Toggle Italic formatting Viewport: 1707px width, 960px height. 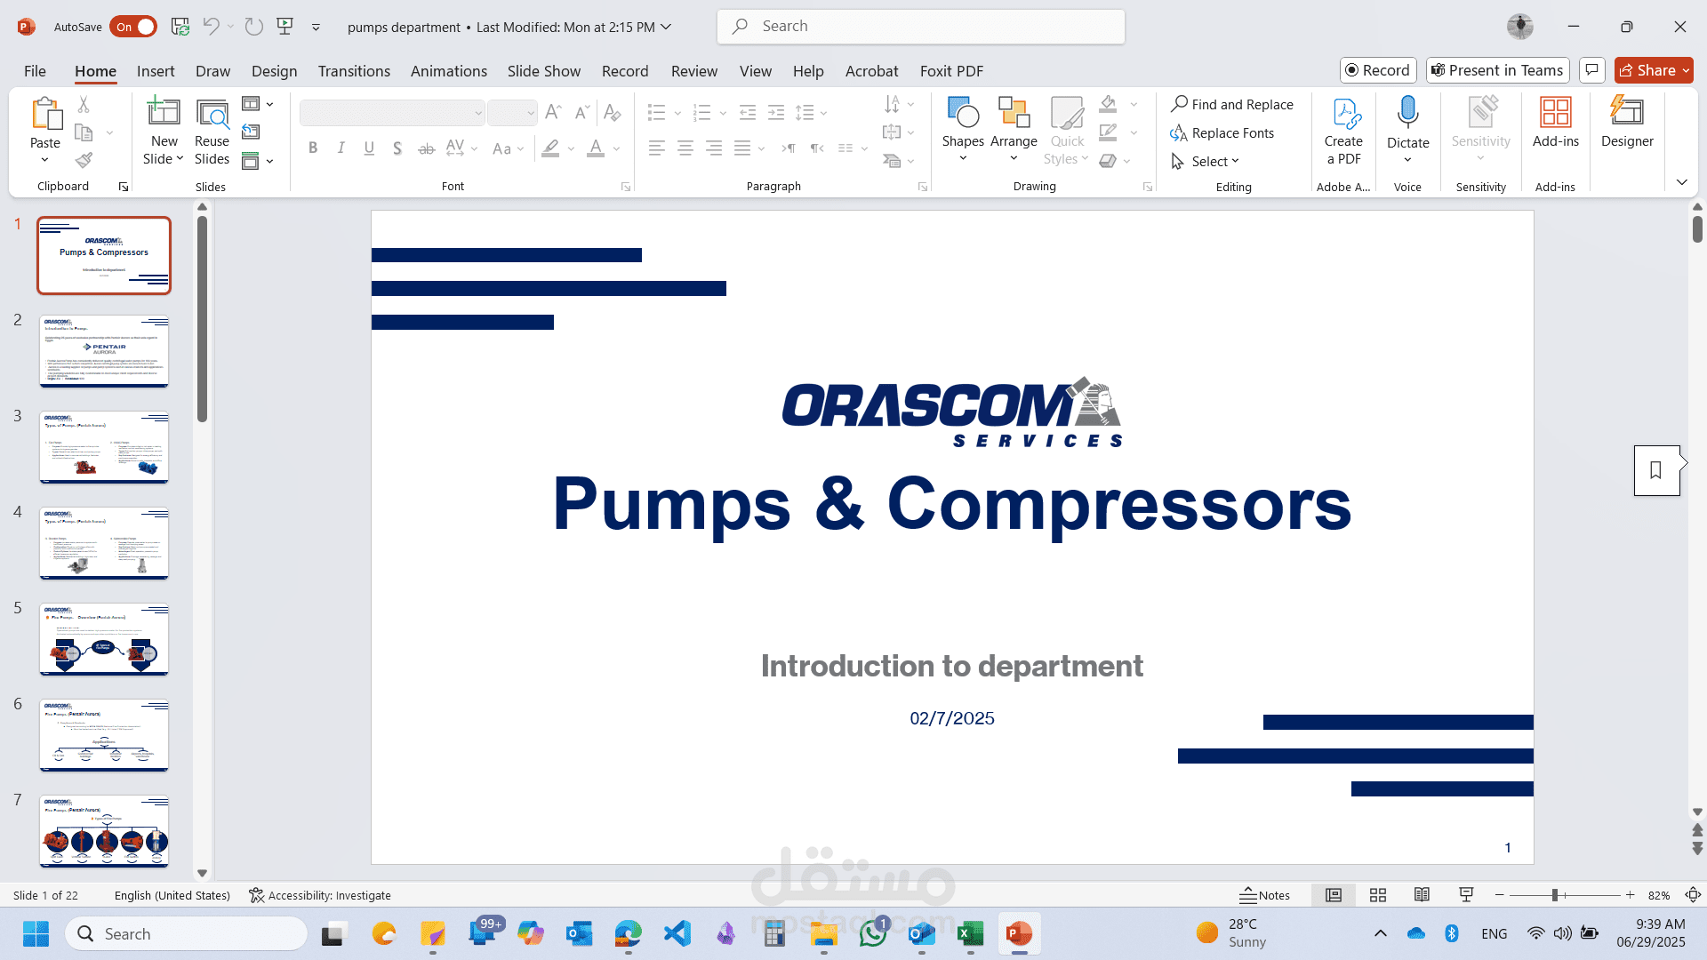[341, 148]
